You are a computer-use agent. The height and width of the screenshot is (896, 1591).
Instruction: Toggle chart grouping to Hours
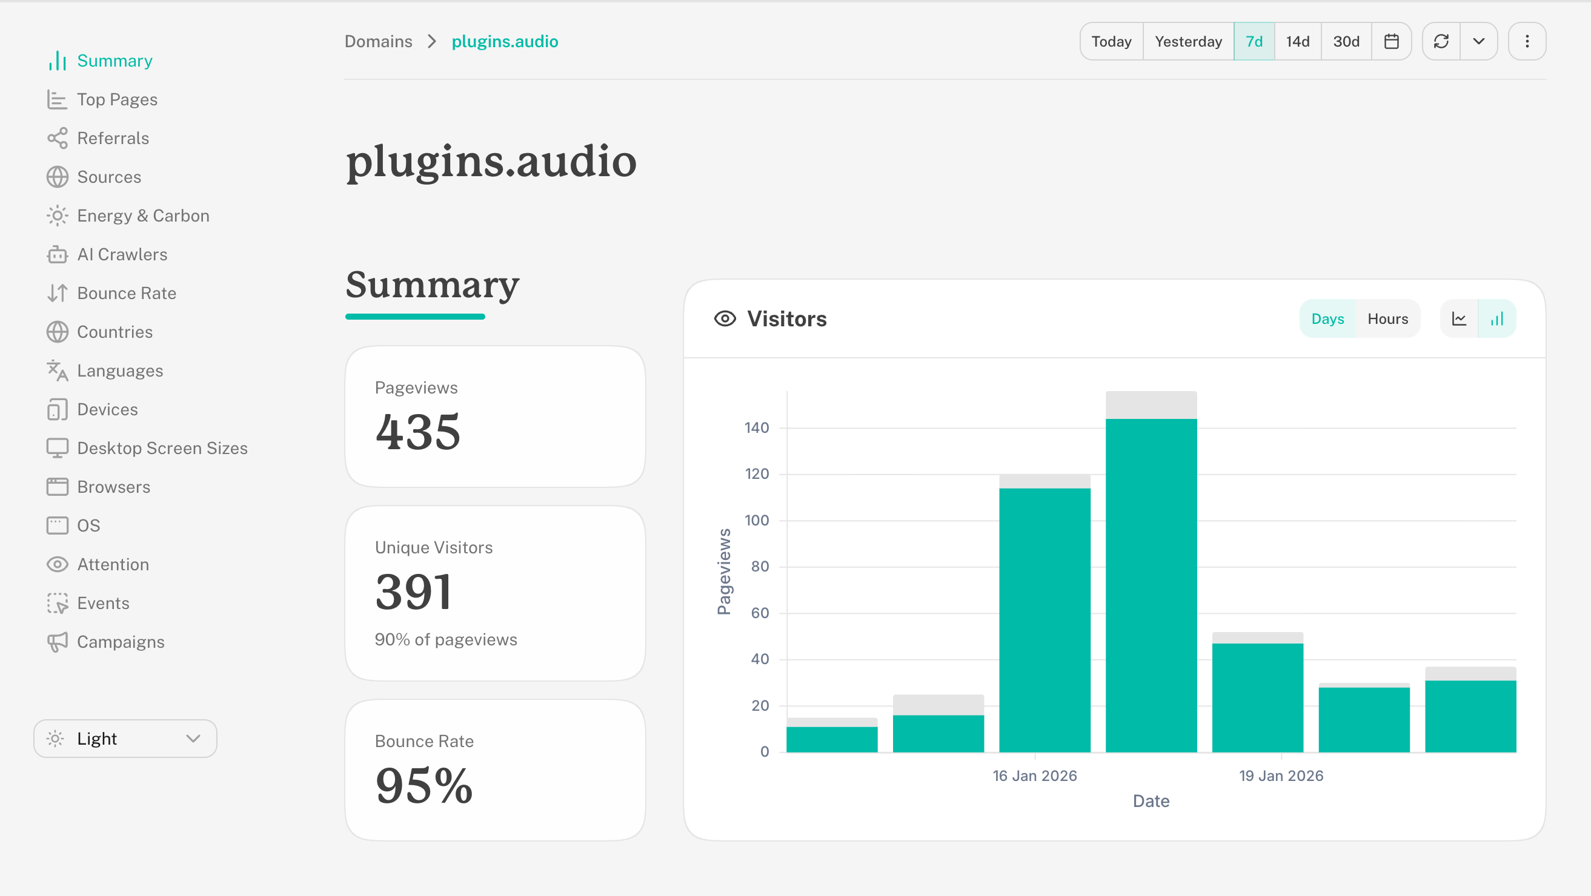(1387, 318)
